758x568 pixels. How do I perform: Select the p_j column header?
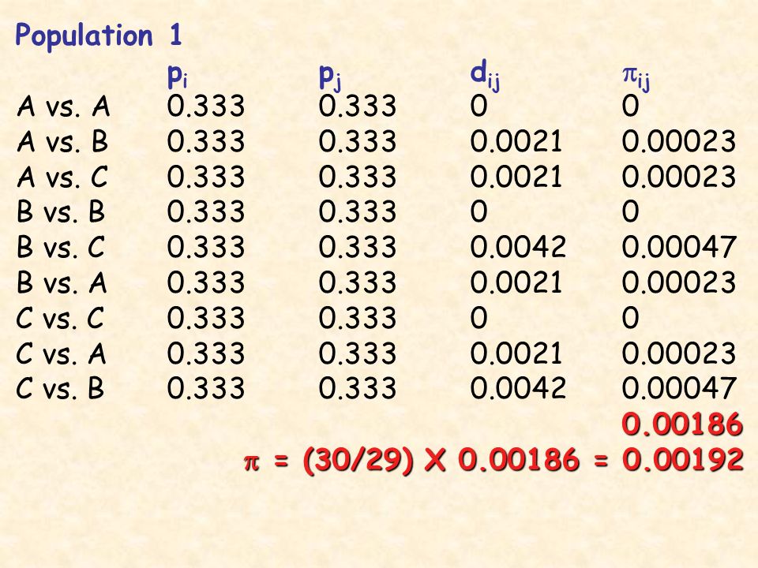[x=330, y=77]
